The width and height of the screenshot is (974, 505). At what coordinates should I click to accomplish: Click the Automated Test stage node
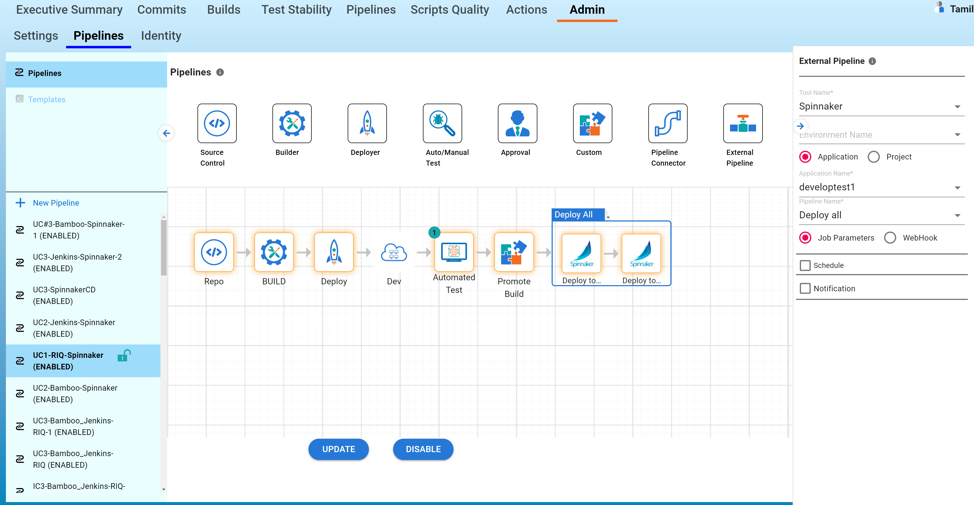[453, 252]
